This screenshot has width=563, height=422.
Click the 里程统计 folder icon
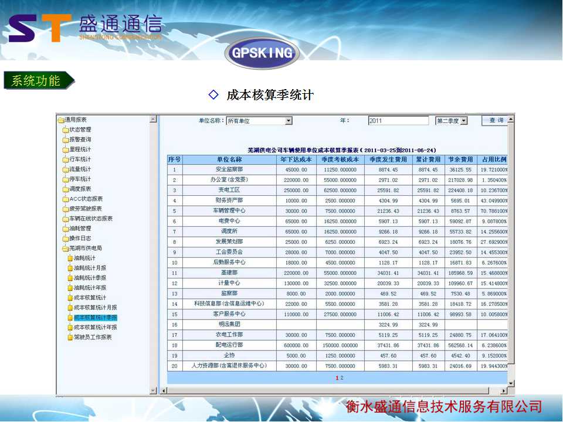point(66,149)
